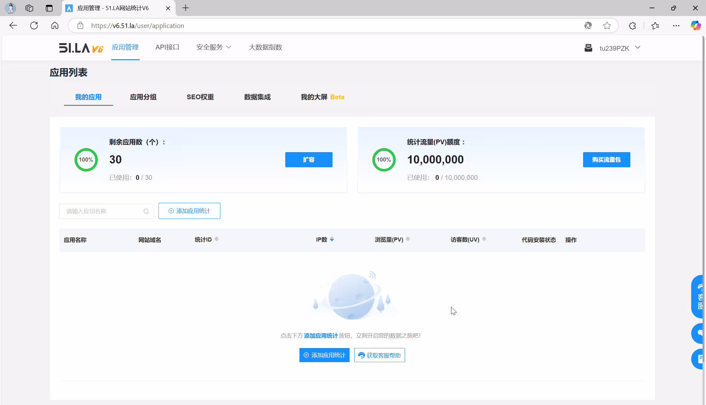
Task: Switch to the SEO权重 tab
Action: click(x=200, y=97)
